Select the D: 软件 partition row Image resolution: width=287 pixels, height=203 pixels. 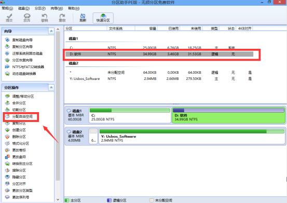pyautogui.click(x=159, y=54)
